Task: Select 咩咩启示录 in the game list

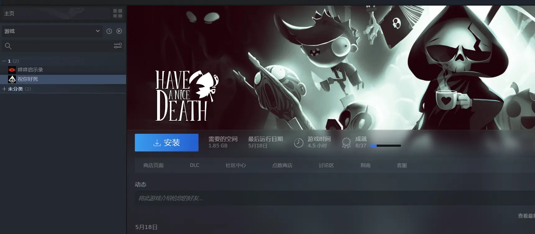Action: point(63,70)
